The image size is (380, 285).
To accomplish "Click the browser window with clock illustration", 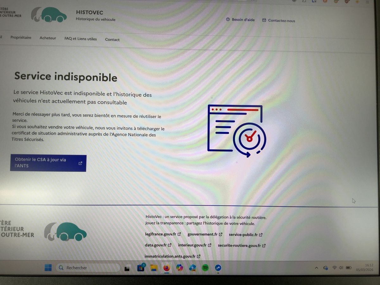I will click(237, 131).
